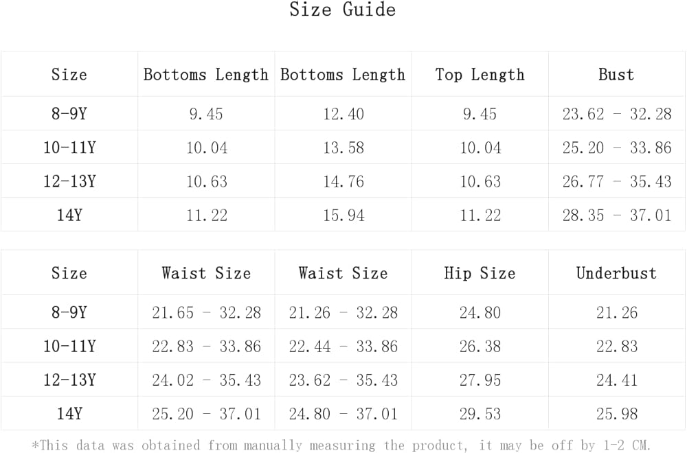
Task: Select the 25.98 underbust value
Action: [616, 414]
